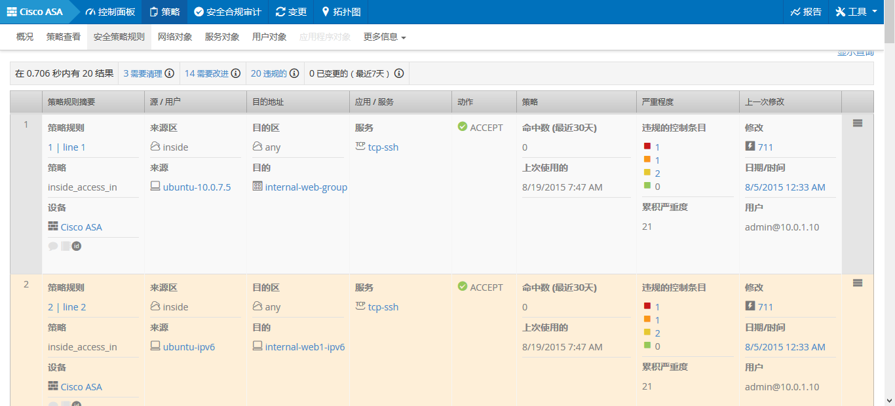The image size is (895, 406).
Task: Click info icon next to 3 需要清理
Action: (x=169, y=73)
